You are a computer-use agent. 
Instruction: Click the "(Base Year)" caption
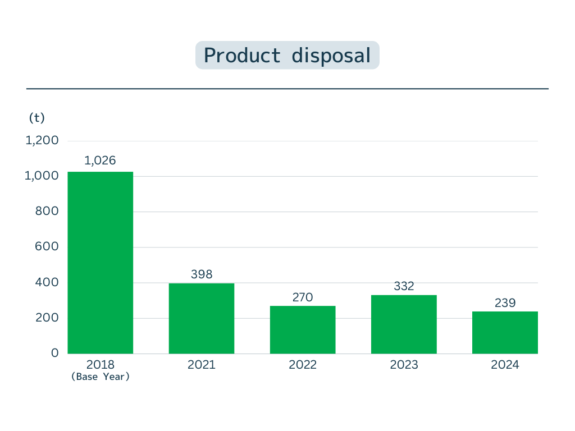click(x=101, y=377)
